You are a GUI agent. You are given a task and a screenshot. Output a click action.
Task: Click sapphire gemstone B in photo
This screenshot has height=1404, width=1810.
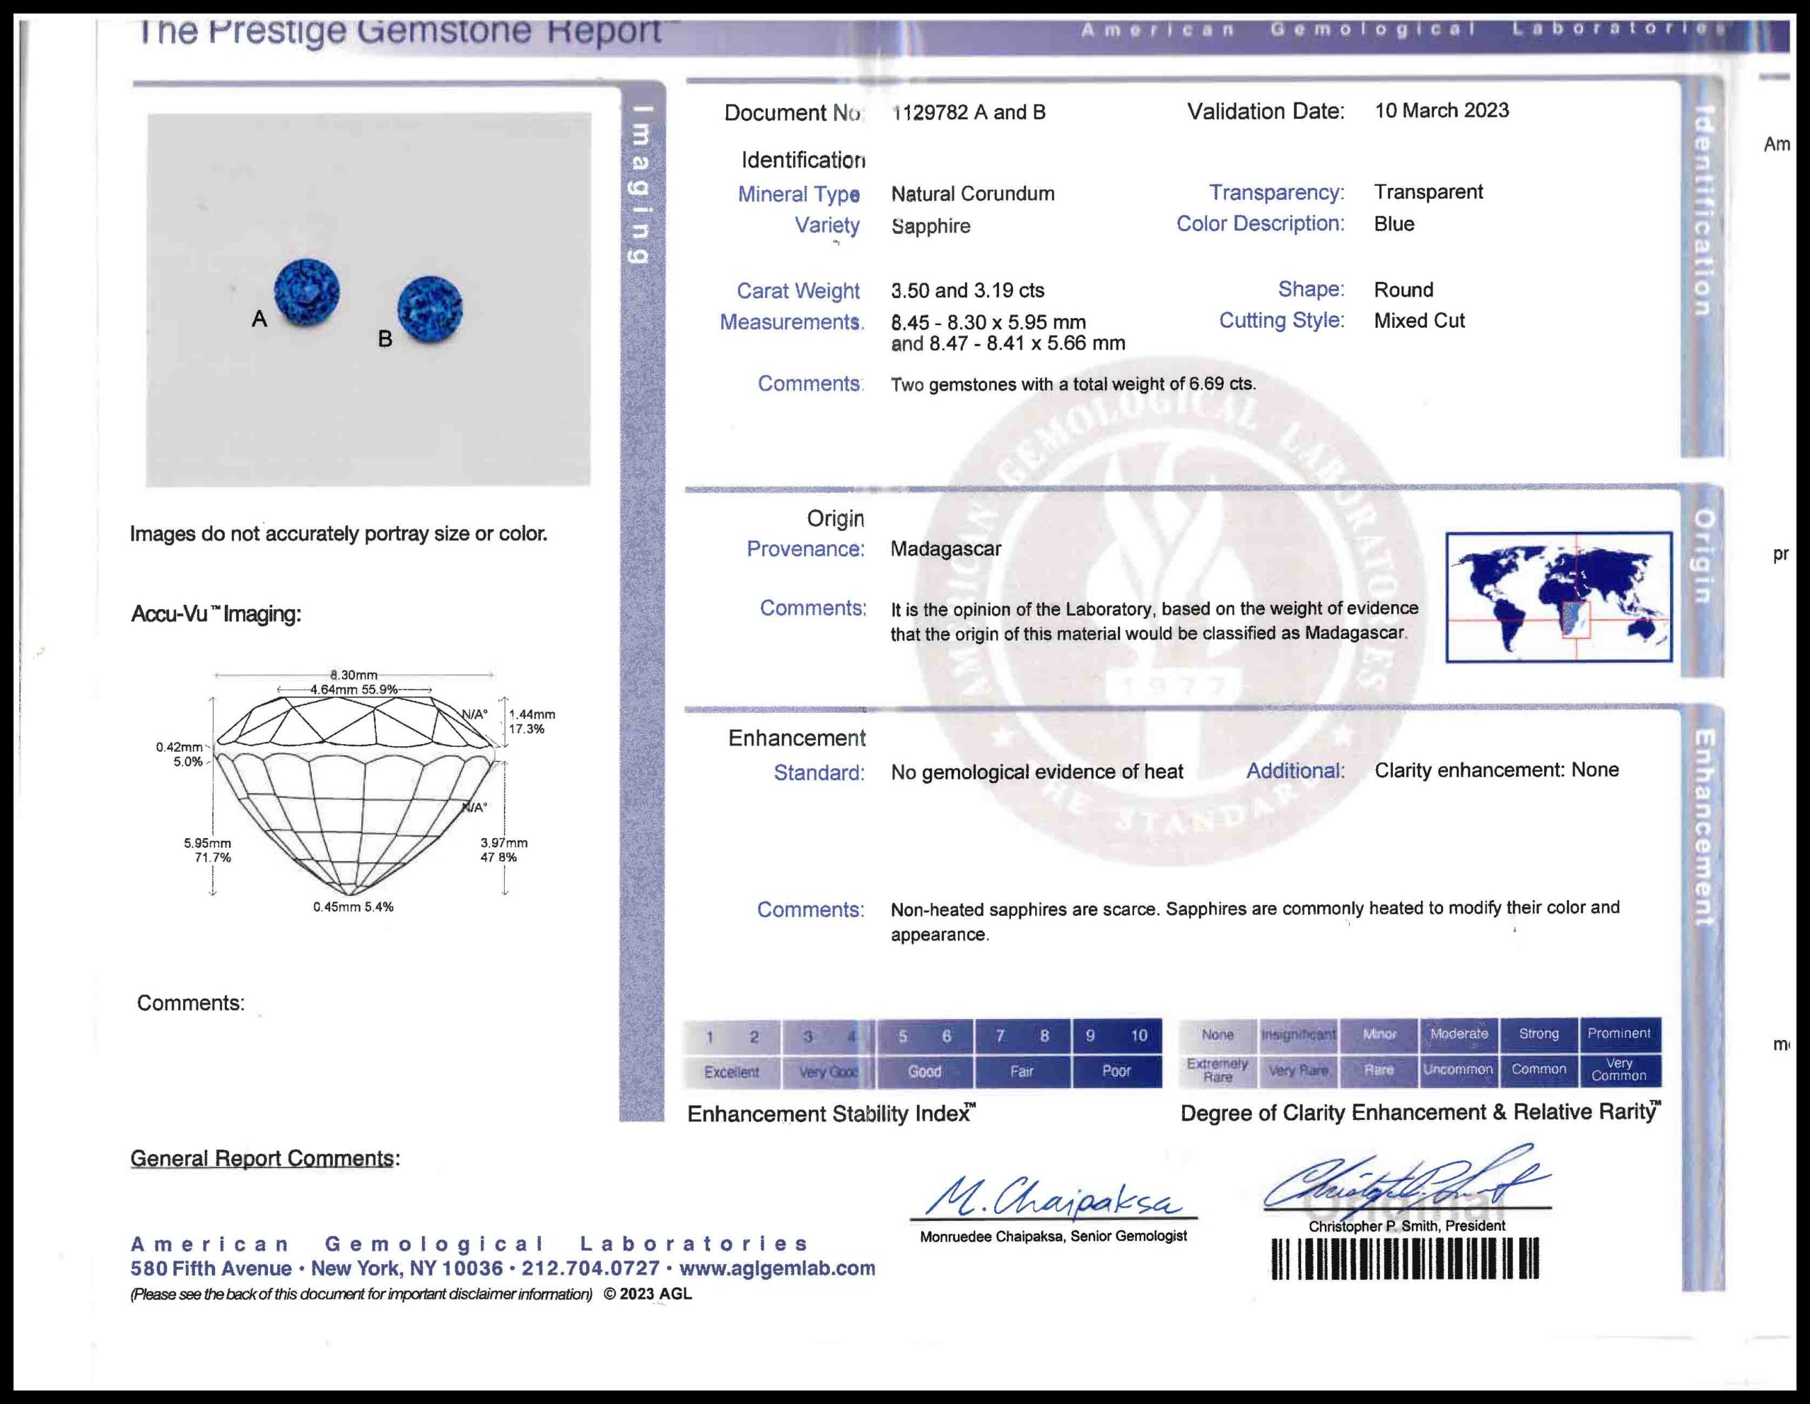coord(429,309)
